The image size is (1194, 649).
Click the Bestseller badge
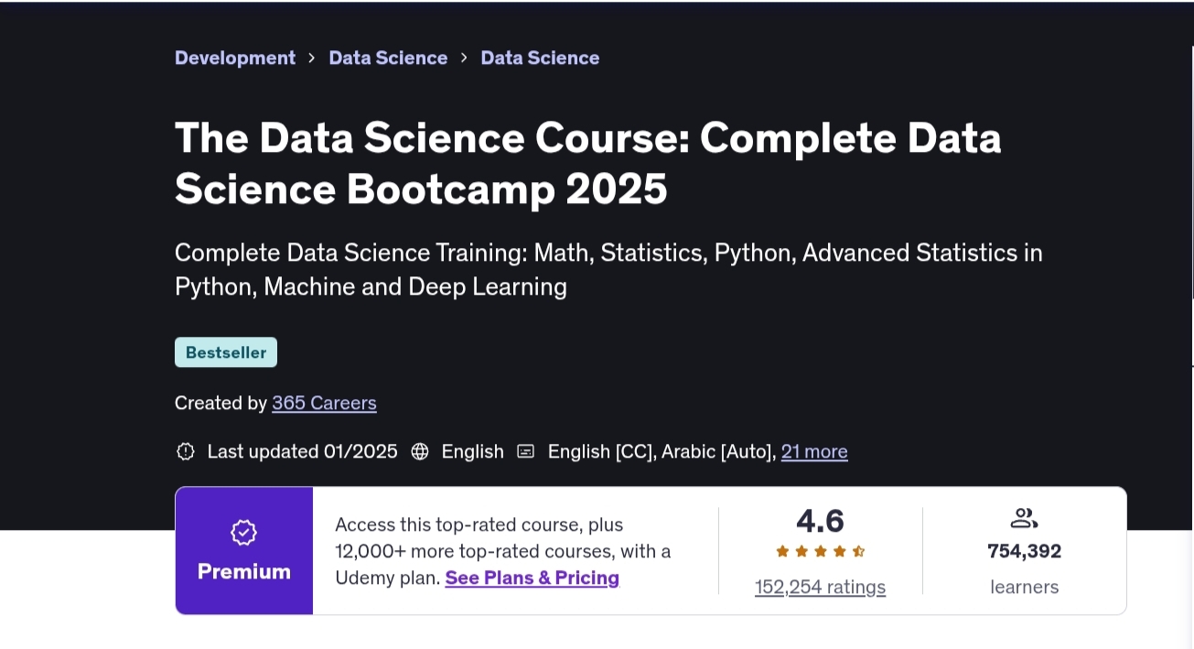click(x=226, y=352)
